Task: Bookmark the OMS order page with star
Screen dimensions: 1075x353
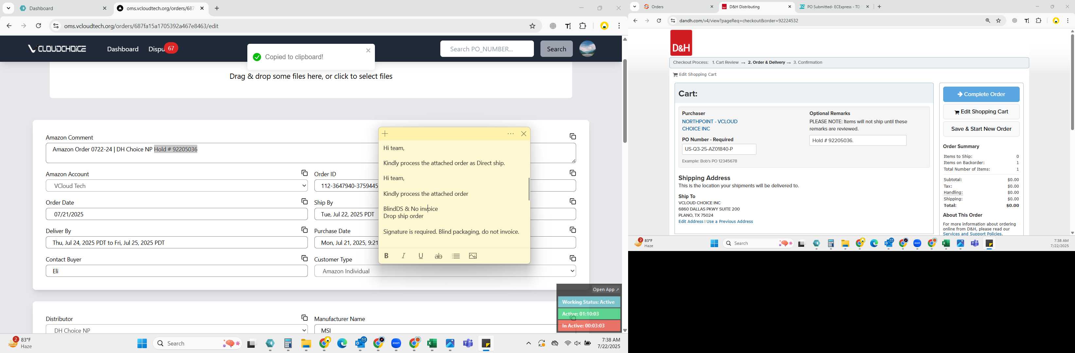Action: pos(532,26)
